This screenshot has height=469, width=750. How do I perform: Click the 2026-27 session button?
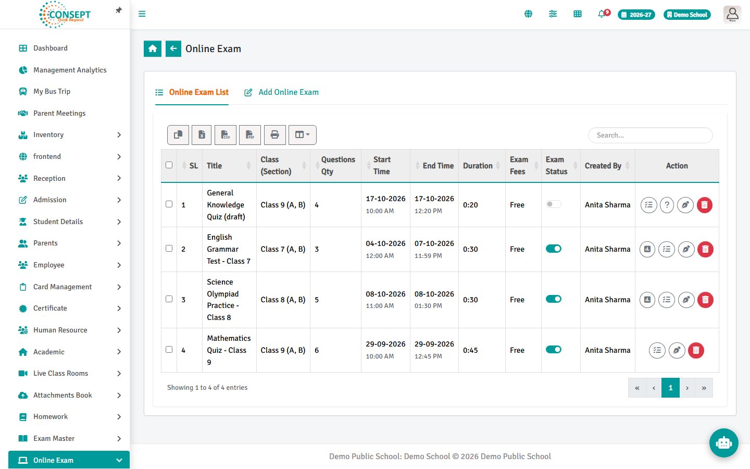[x=636, y=15]
